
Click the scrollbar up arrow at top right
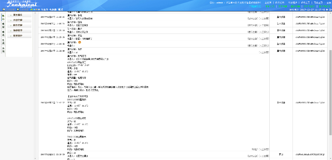coord(330,13)
